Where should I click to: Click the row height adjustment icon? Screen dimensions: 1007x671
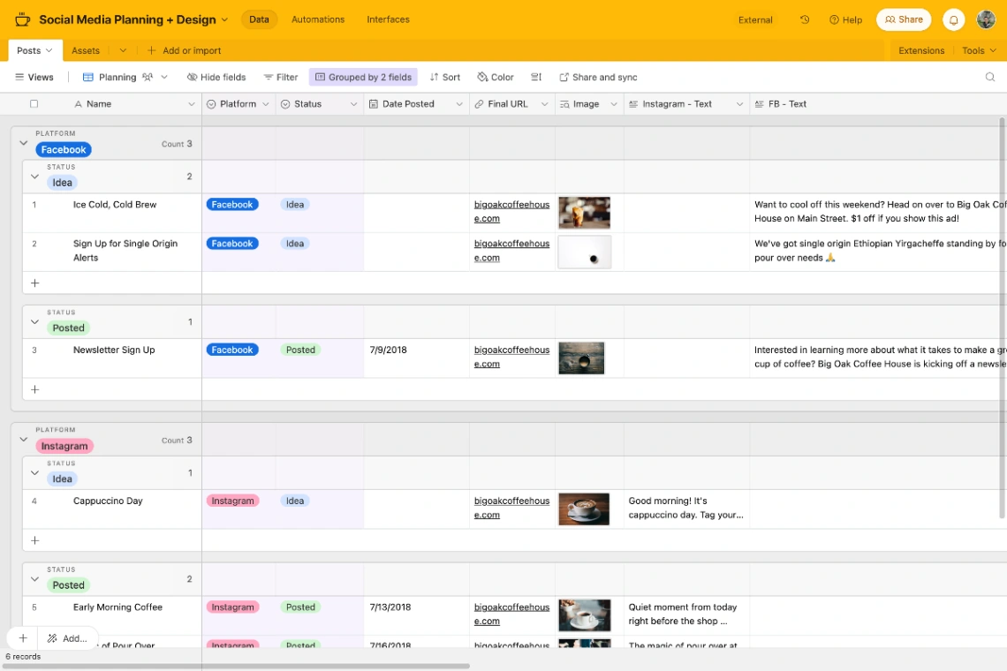point(536,77)
